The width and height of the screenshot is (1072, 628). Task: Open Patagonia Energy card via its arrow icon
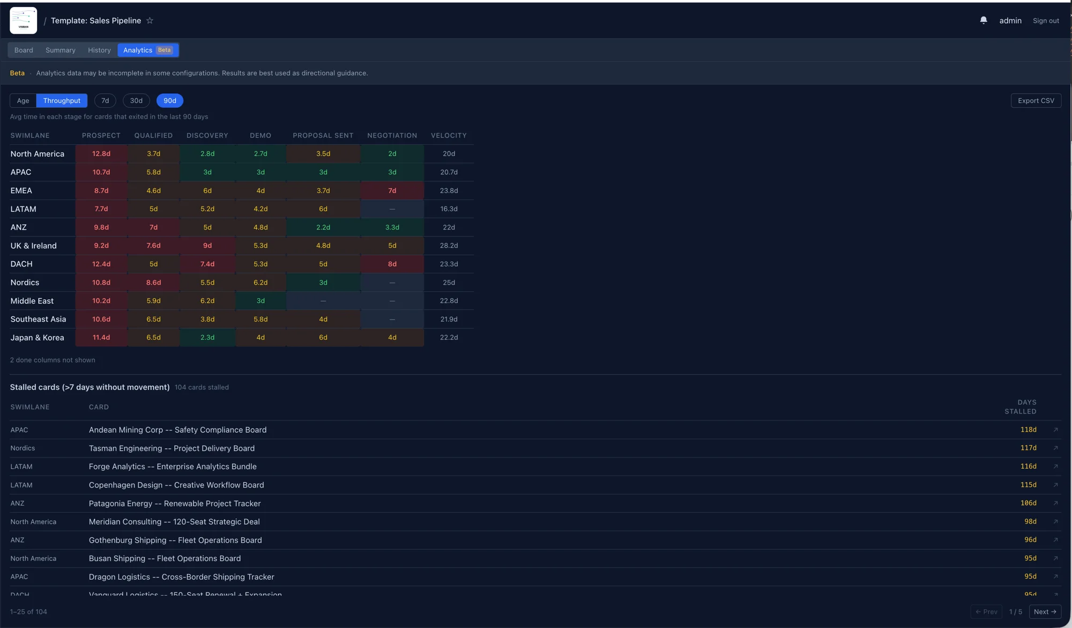(1055, 503)
